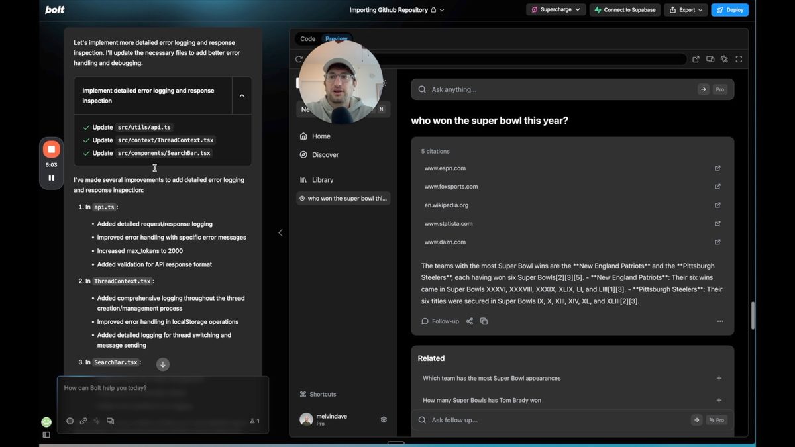Open the melvindave profile

325,419
